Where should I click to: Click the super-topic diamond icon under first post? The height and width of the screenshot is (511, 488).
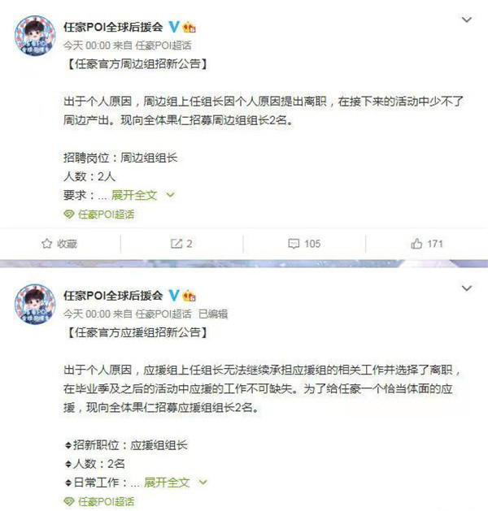69,214
